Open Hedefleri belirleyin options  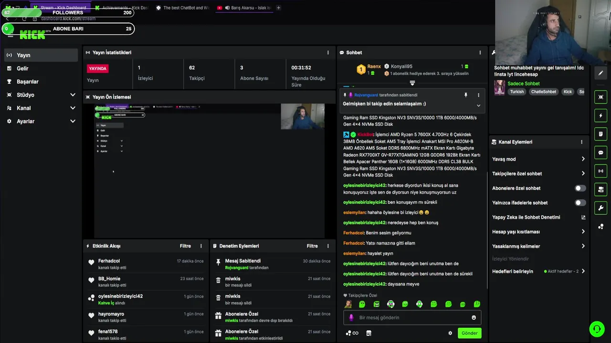(538, 271)
